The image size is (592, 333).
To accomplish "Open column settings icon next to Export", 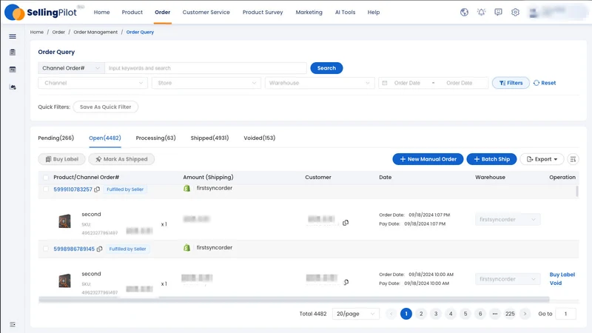I will click(573, 159).
